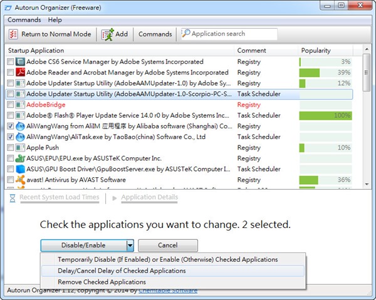Click the AdobeBridge row icon
This screenshot has height=300, width=376.
[20, 105]
